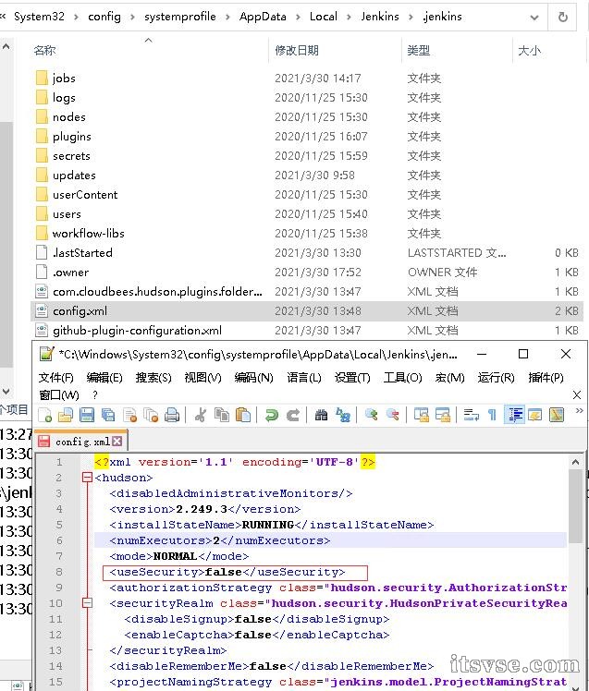Image resolution: width=589 pixels, height=691 pixels.
Task: Click the systemprofile breadcrumb segment
Action: [x=180, y=17]
